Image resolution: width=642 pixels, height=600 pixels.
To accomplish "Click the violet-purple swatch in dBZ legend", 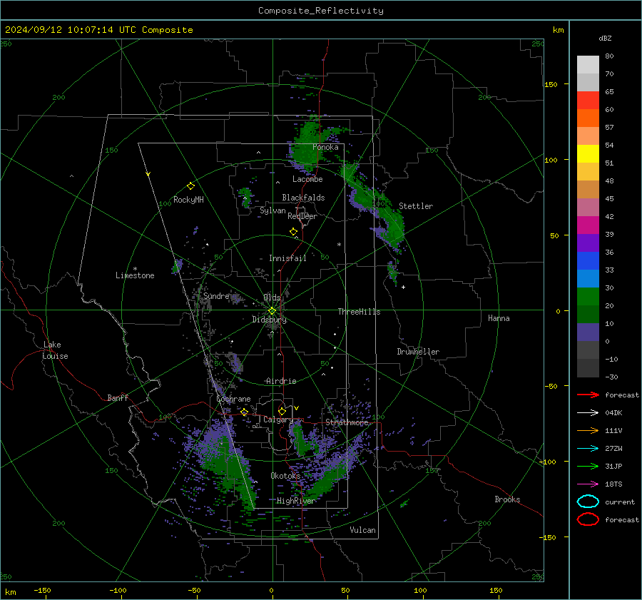I will (588, 243).
